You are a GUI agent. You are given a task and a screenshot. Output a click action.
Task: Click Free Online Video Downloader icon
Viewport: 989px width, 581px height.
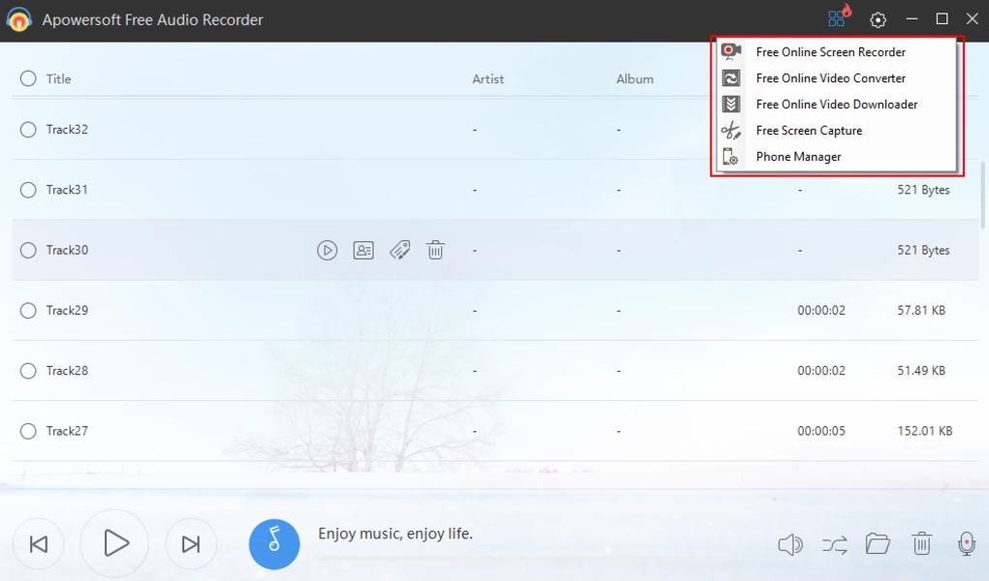731,104
